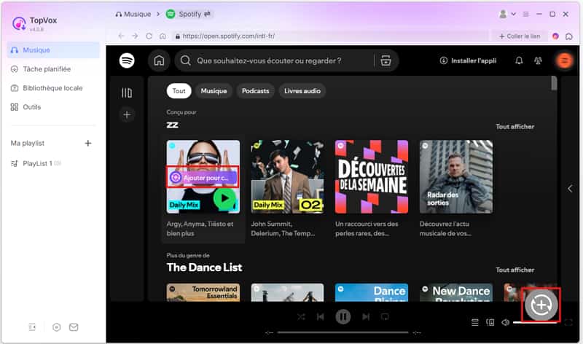This screenshot has height=344, width=583.
Task: Collapse the sidebar using the bottom-left icon
Action: pos(32,327)
